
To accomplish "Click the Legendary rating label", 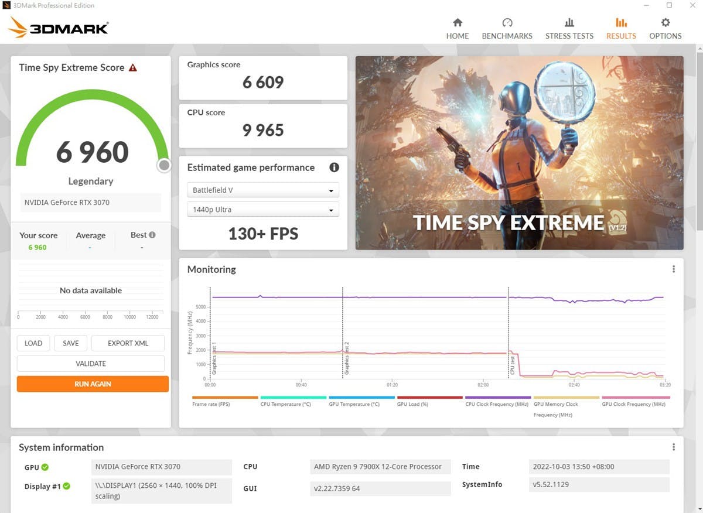I will pos(91,182).
